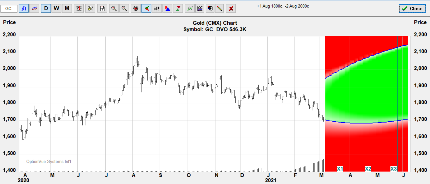
Task: Switch to Daily (D) timeframe
Action: point(46,8)
